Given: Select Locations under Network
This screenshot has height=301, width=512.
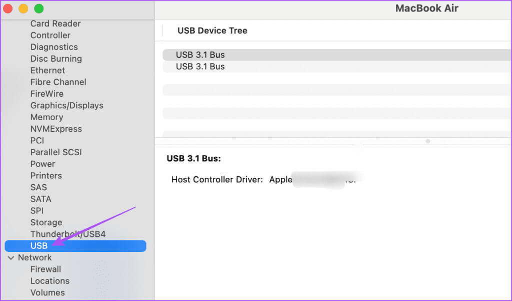Looking at the screenshot, I should (x=50, y=281).
